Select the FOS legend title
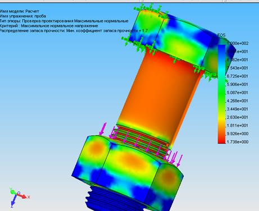 (221, 35)
